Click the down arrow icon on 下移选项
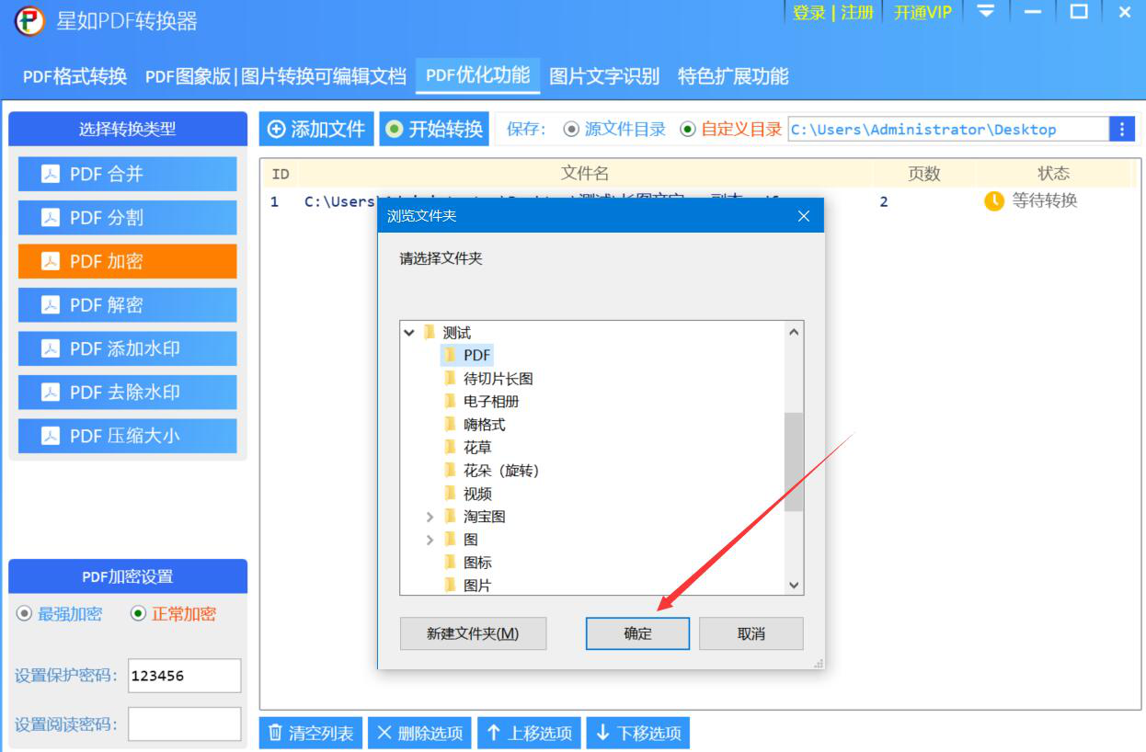This screenshot has width=1146, height=752. pos(603,733)
